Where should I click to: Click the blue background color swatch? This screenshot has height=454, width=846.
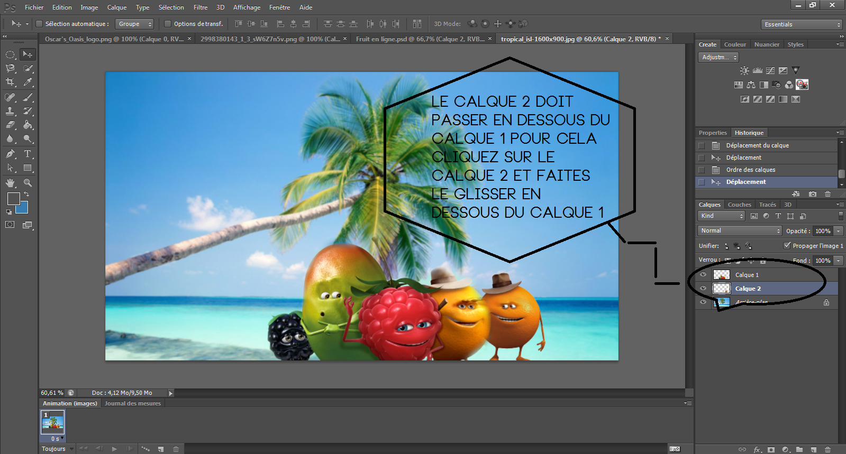(x=23, y=208)
